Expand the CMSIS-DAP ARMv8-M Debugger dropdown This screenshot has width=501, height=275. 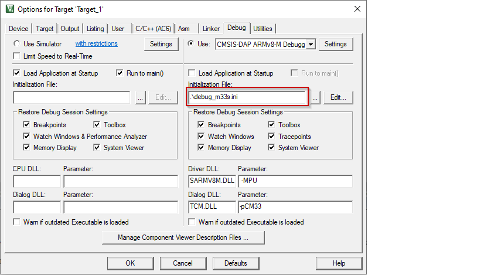(311, 44)
